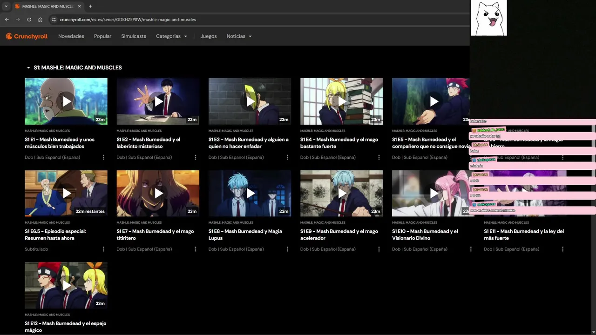Play episode S1 E8 thumbnail
The width and height of the screenshot is (596, 335).
tap(250, 193)
